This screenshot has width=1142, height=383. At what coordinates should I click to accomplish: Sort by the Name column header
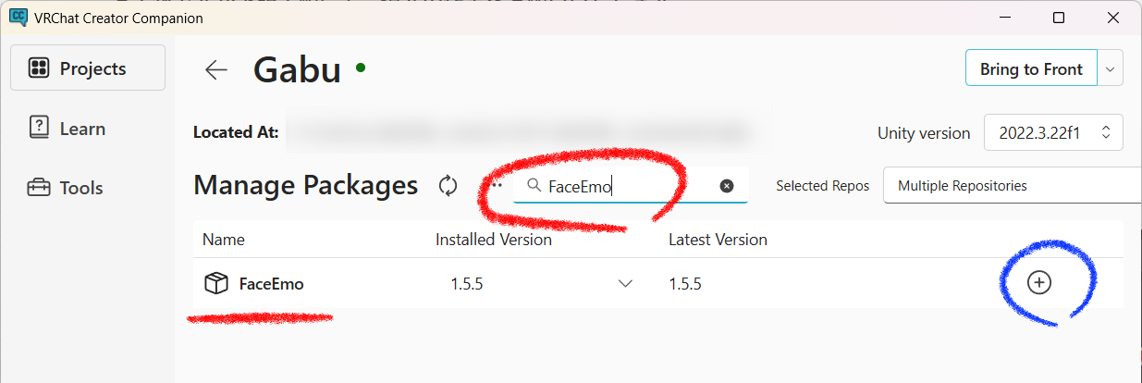click(x=224, y=240)
